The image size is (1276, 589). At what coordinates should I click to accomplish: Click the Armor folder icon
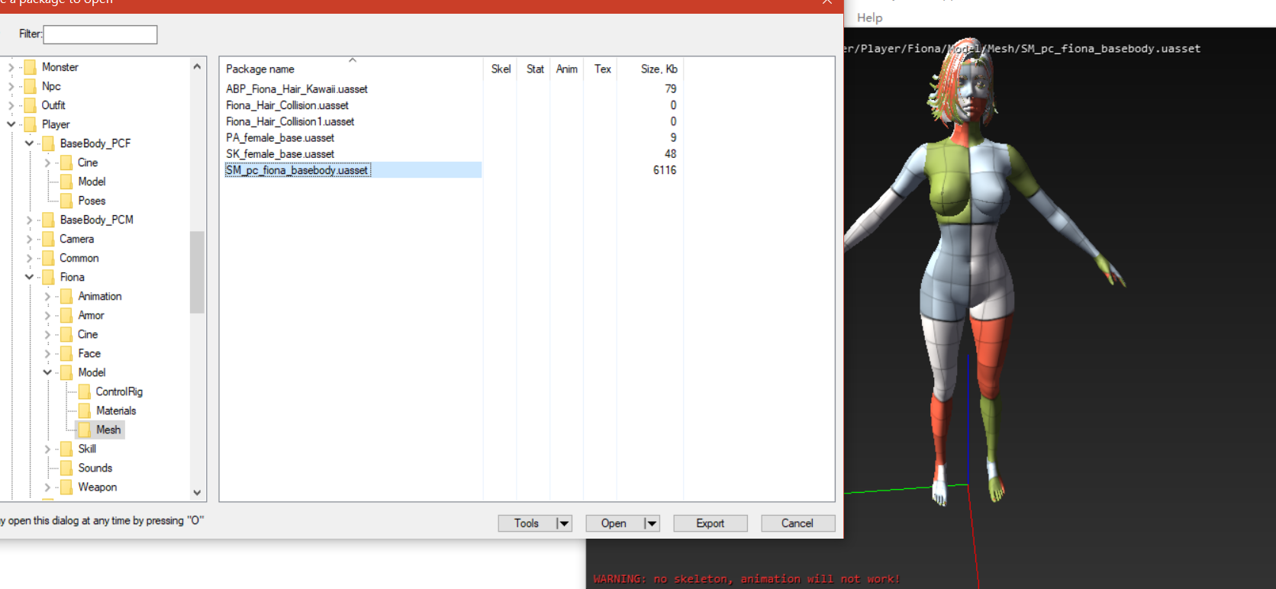pyautogui.click(x=67, y=315)
